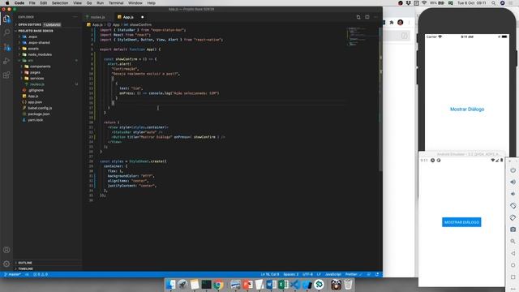519x292 pixels.
Task: Tap MOSTRAR DIÁLOGO on the Android emulator
Action: point(461,222)
